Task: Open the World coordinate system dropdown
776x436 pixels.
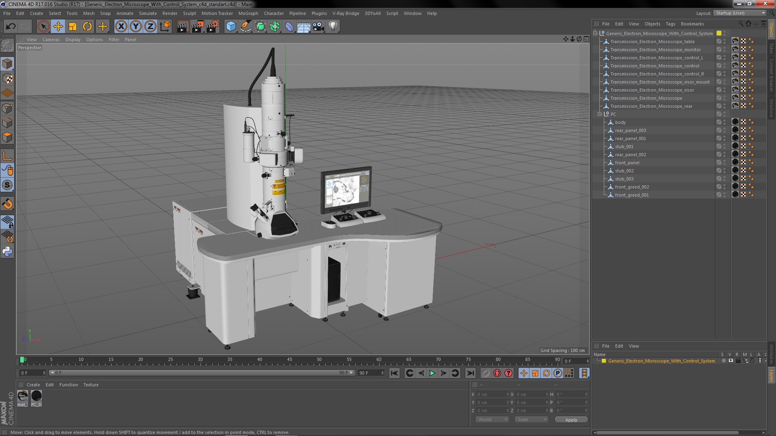Action: (492, 420)
